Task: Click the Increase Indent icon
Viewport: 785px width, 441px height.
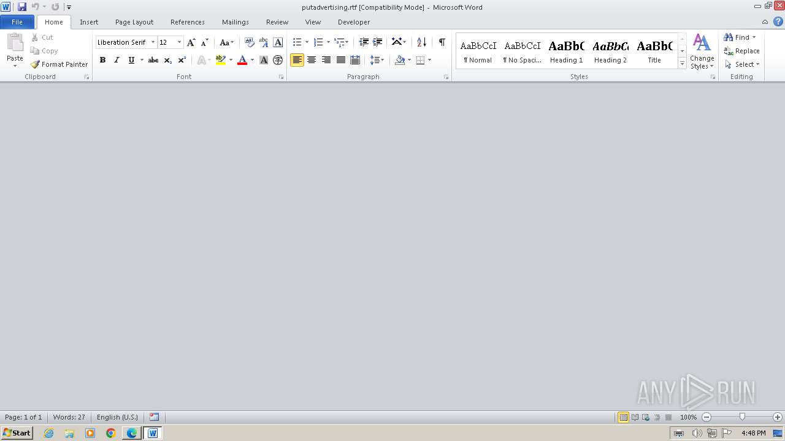Action: coord(378,42)
